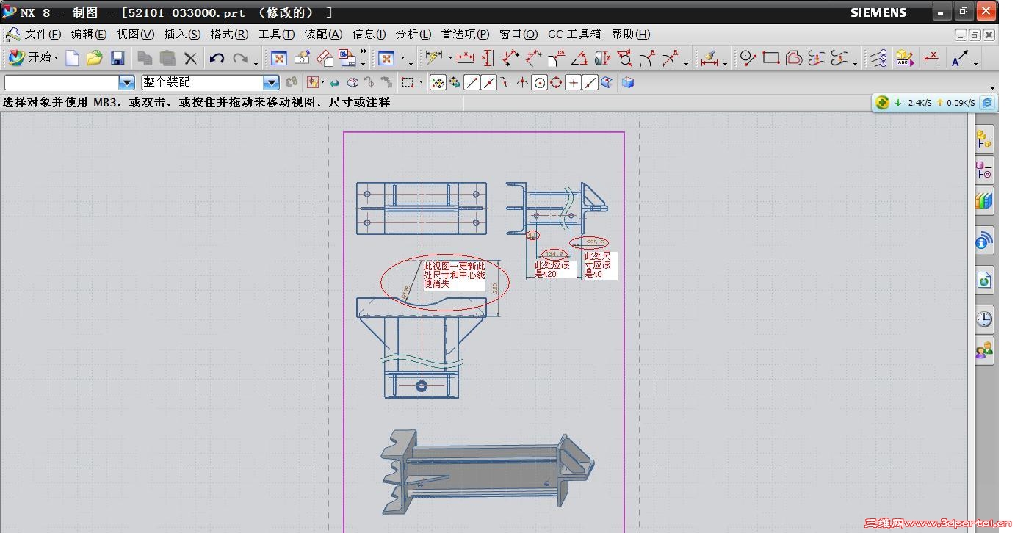Open the 插入(S) menu
This screenshot has width=1026, height=533.
point(182,34)
